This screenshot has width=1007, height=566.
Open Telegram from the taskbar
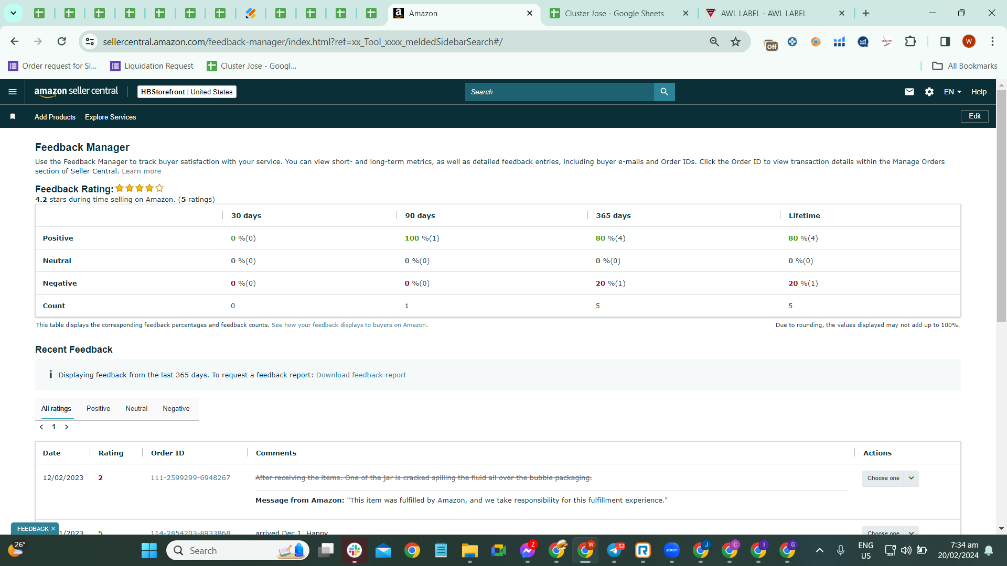click(615, 550)
